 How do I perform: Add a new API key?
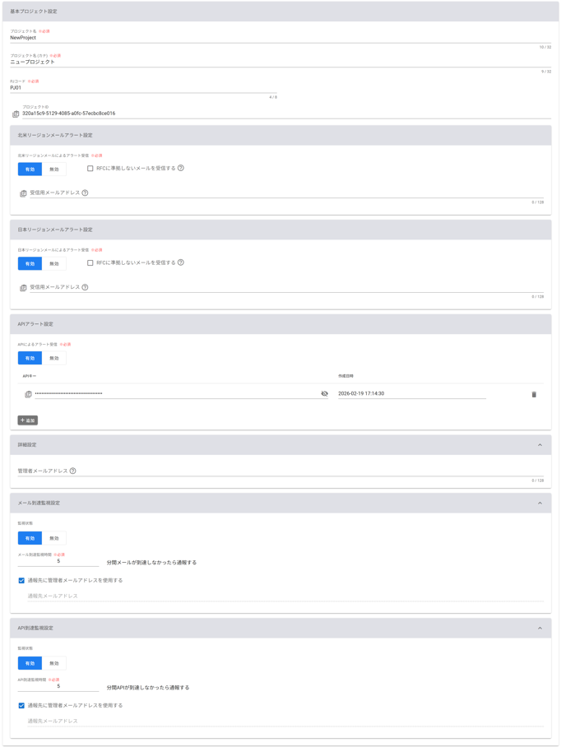coord(28,420)
